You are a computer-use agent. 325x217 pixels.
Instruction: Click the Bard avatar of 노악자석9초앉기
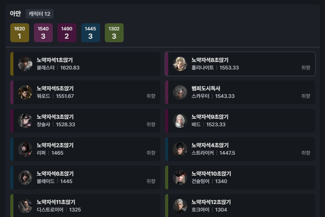(180, 121)
